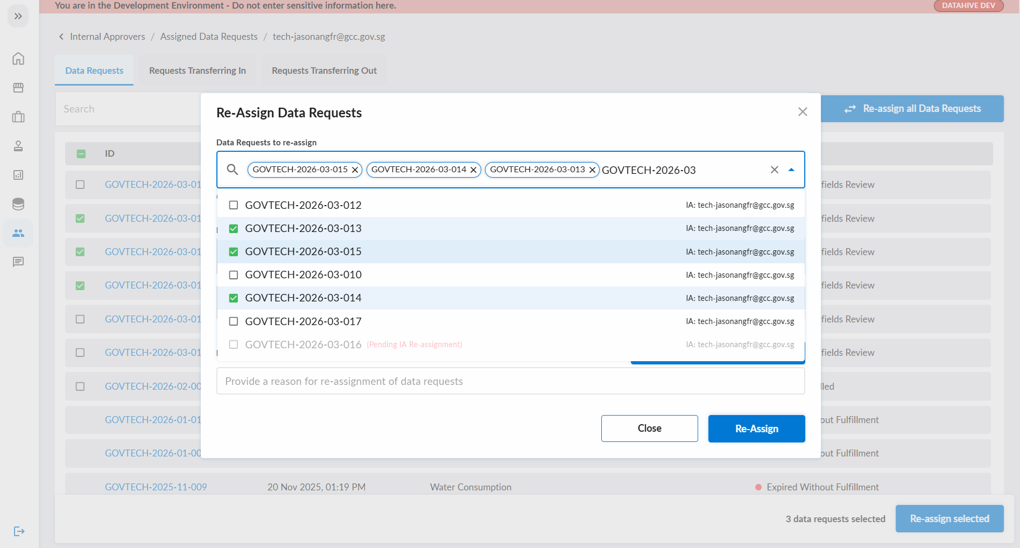
Task: Open the briefcase icon in sidebar
Action: 18,117
